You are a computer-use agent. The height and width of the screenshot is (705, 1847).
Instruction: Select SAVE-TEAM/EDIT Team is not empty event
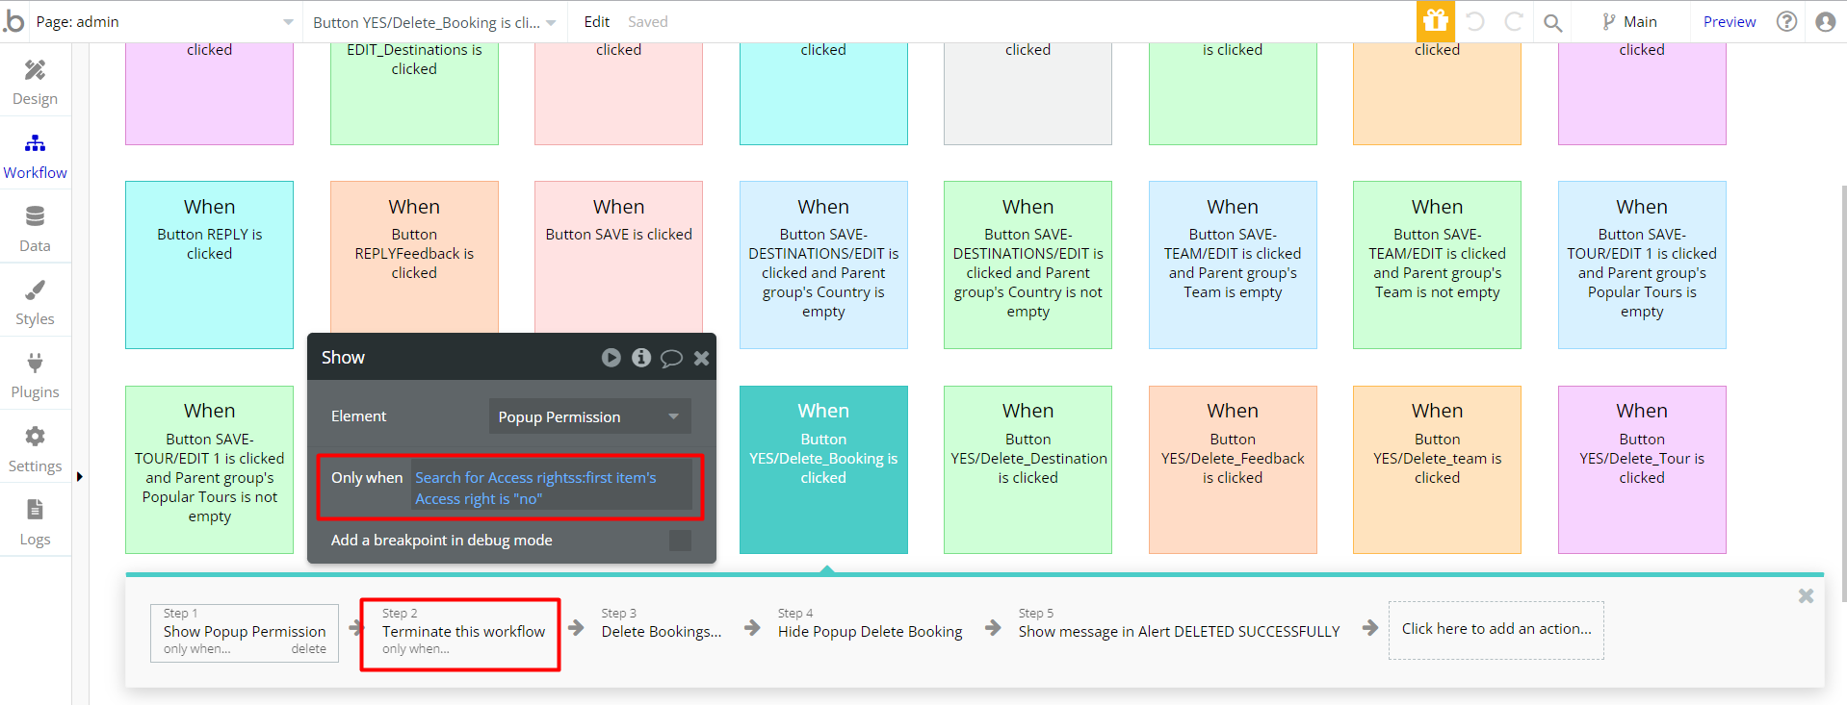1437,264
